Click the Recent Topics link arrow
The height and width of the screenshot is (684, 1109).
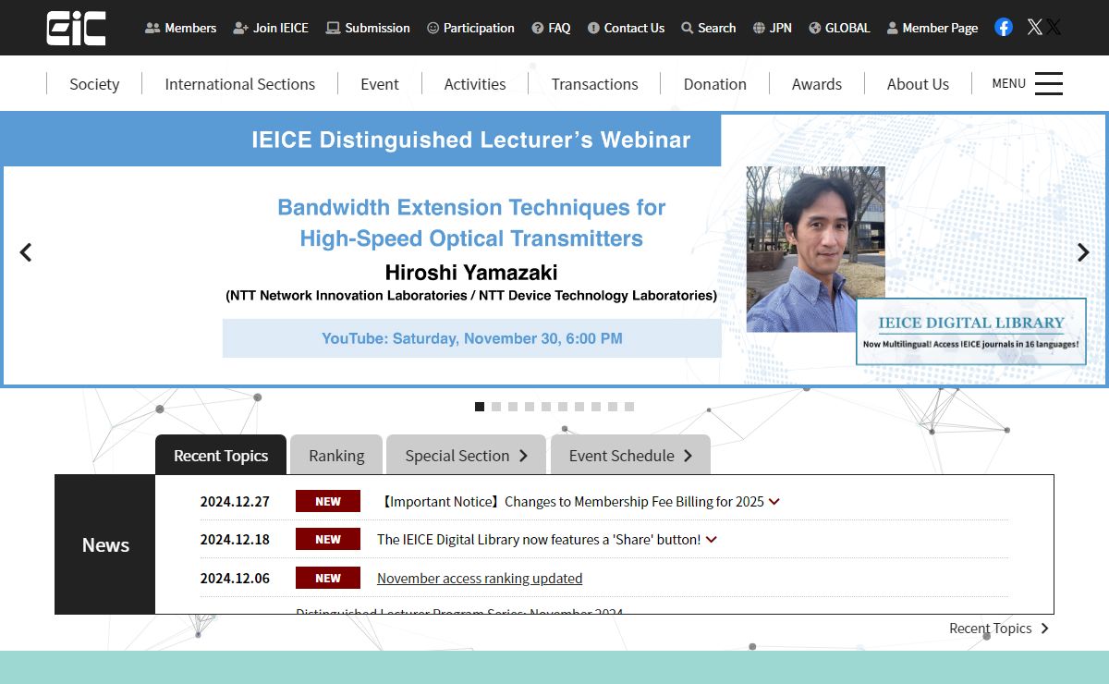[1044, 629]
